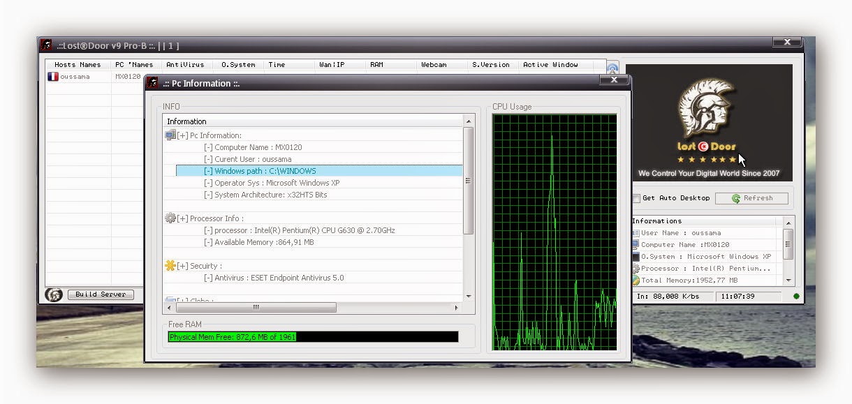Click the INFO list scroll right arrow
852x404 pixels.
point(457,307)
